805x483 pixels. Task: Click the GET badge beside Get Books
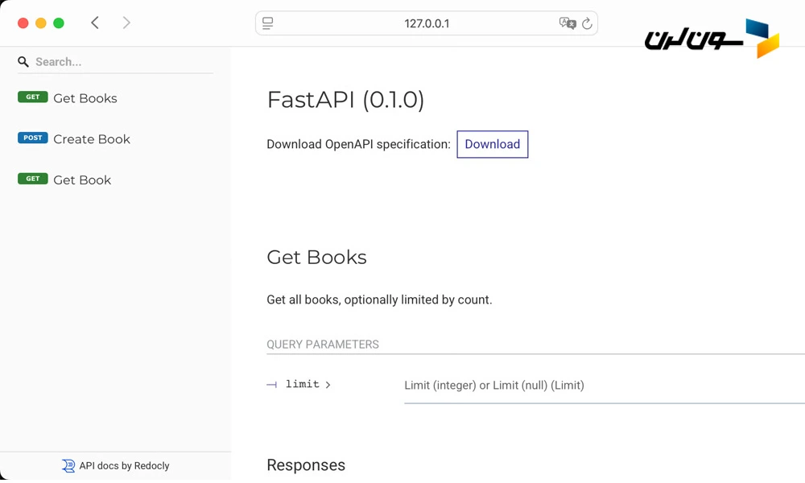32,97
